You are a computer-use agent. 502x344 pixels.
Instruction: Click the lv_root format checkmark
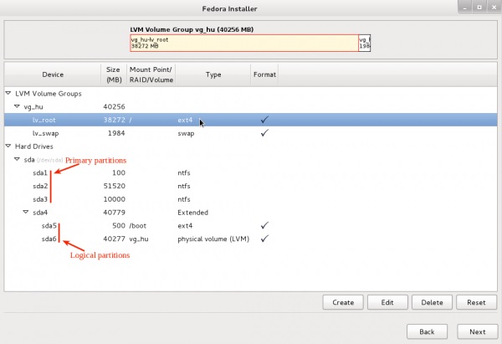pos(264,120)
